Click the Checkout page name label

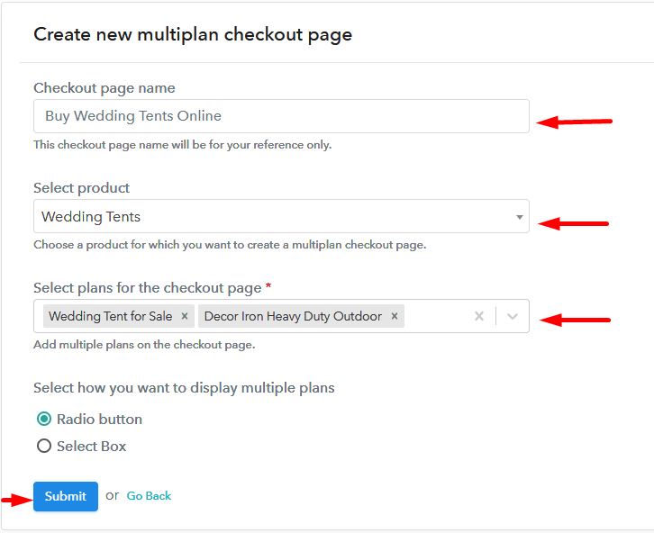[104, 88]
